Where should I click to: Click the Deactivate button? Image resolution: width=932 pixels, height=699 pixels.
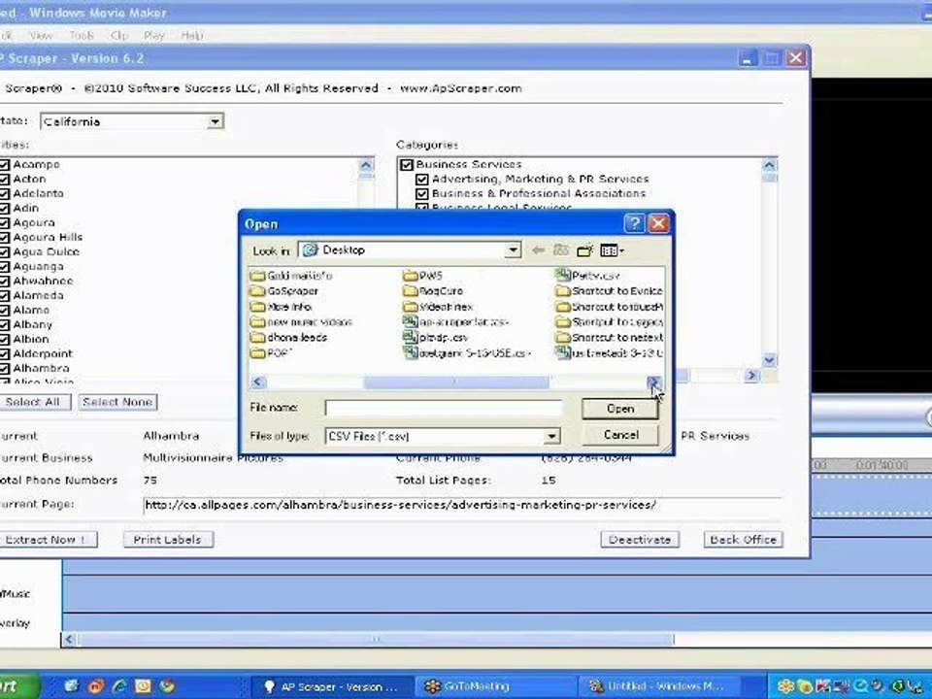click(x=640, y=540)
